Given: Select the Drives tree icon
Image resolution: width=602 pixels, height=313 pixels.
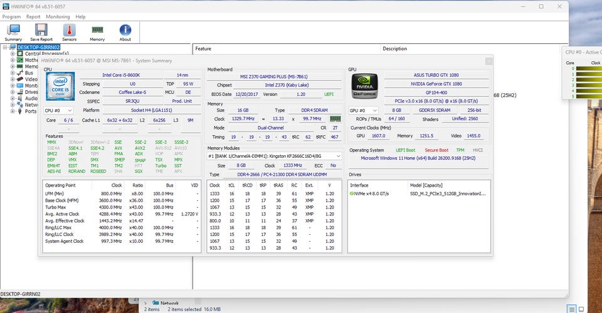Looking at the screenshot, I should point(20,92).
